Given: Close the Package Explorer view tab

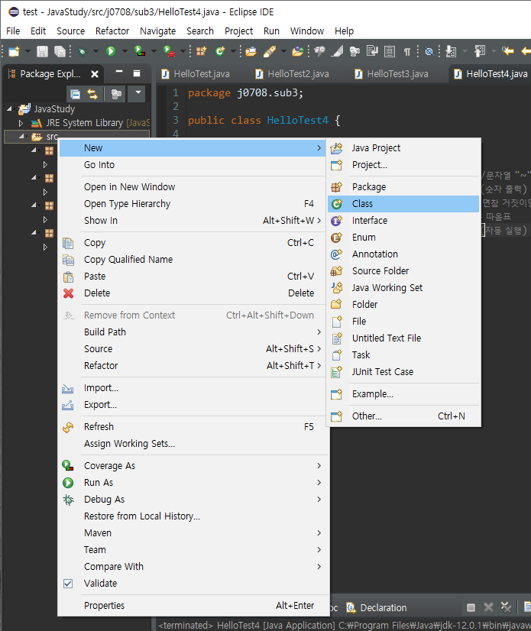Looking at the screenshot, I should 95,74.
